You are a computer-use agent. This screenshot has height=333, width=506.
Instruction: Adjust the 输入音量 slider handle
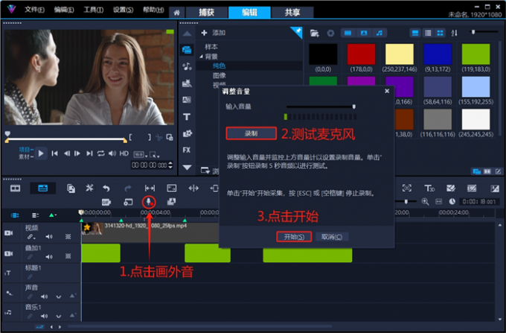[x=354, y=107]
